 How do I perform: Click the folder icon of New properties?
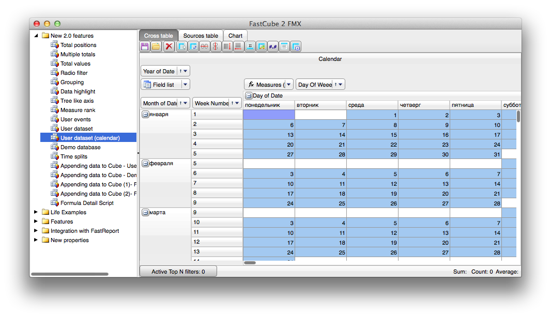coord(45,240)
